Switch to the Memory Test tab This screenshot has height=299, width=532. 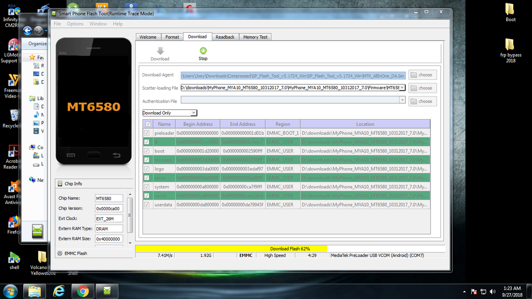(255, 37)
